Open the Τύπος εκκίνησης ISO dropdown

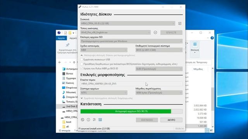[115, 32]
